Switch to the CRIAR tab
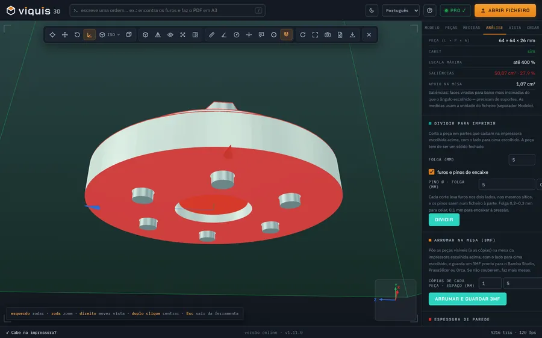The width and height of the screenshot is (542, 338). pos(533,28)
